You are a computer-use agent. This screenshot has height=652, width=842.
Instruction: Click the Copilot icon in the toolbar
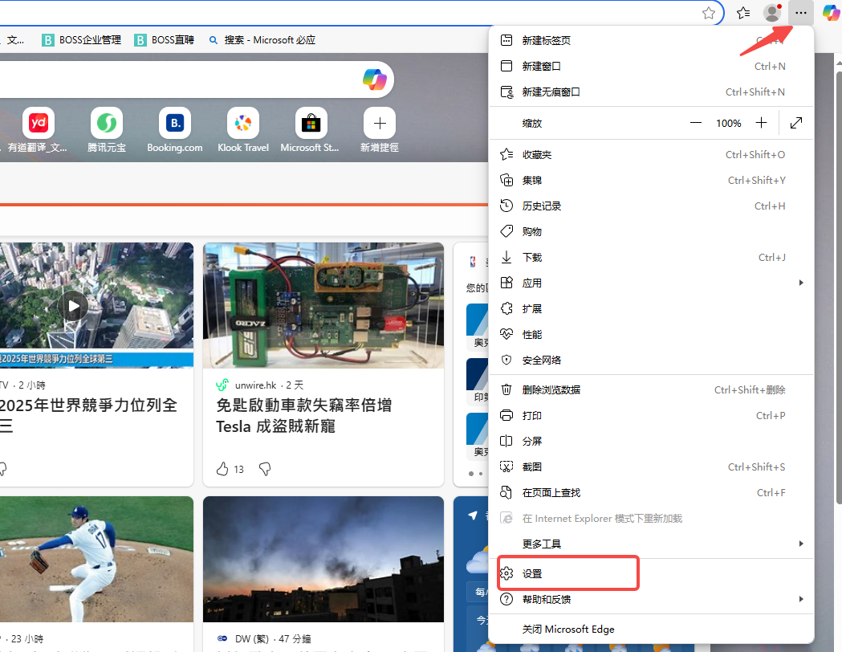pos(830,13)
